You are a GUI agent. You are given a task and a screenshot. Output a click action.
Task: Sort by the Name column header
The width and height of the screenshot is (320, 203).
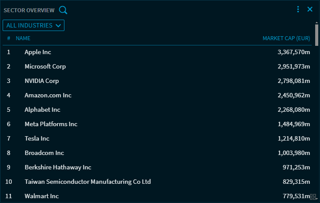[23, 38]
